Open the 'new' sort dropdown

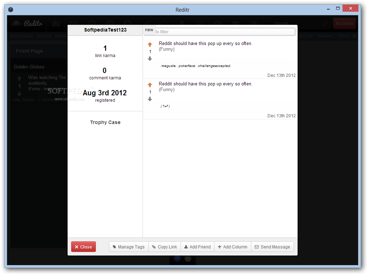pyautogui.click(x=149, y=30)
